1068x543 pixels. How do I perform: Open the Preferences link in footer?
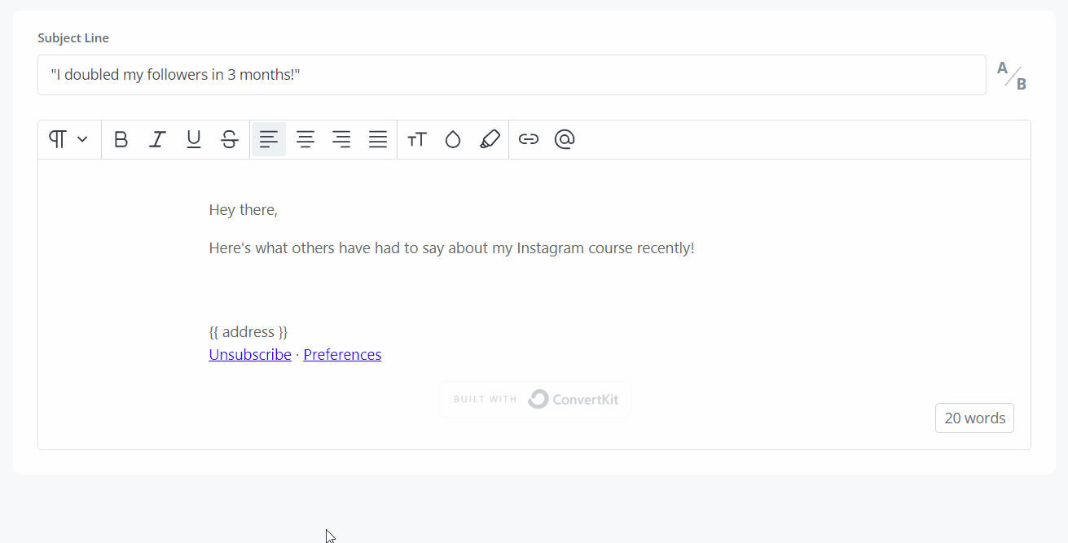pyautogui.click(x=342, y=355)
